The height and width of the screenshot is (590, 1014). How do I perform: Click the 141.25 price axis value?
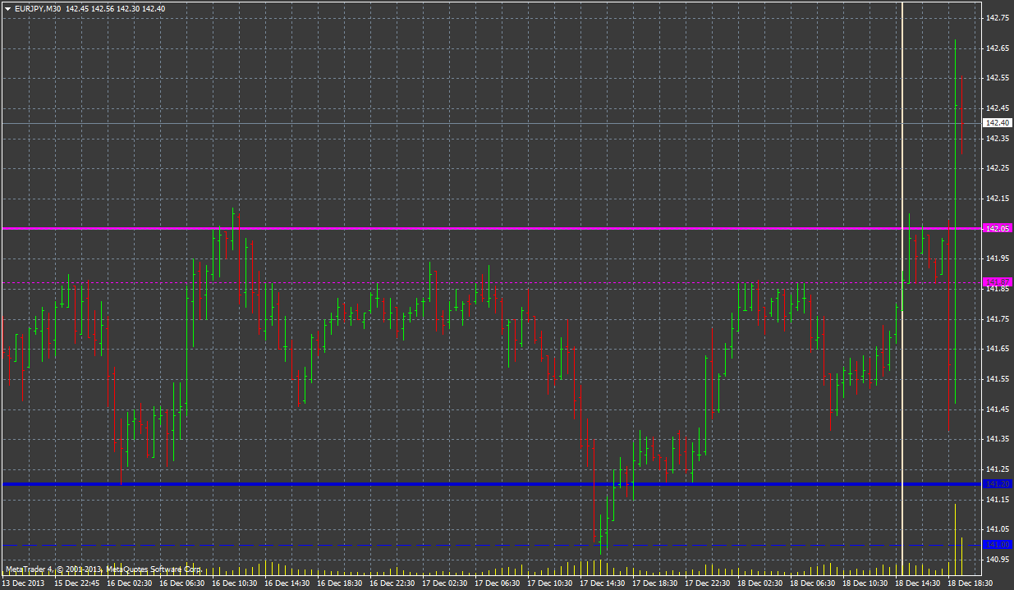click(998, 469)
